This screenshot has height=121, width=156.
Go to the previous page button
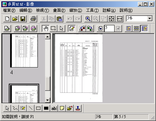click(x=100, y=29)
